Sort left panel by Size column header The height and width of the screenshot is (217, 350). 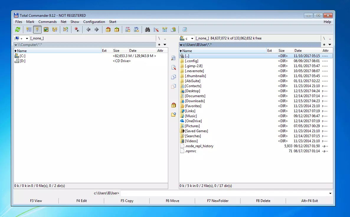pos(120,51)
